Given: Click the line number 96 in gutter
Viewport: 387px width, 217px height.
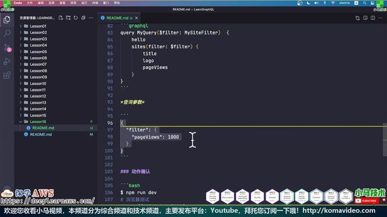Looking at the screenshot, I should tap(110, 123).
